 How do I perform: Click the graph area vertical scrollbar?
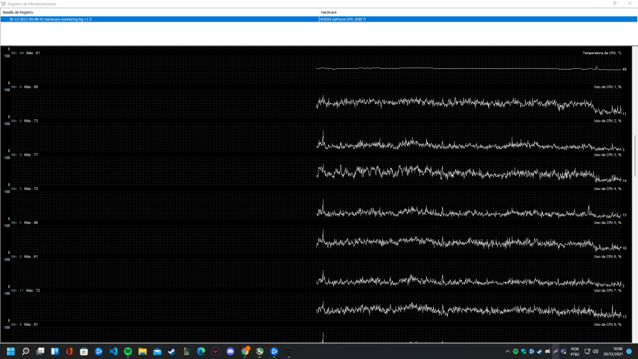pyautogui.click(x=635, y=156)
